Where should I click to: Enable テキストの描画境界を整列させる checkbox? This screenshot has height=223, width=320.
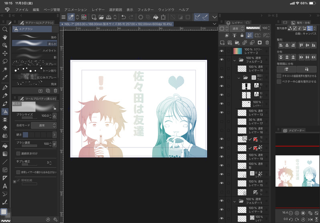(x=279, y=76)
